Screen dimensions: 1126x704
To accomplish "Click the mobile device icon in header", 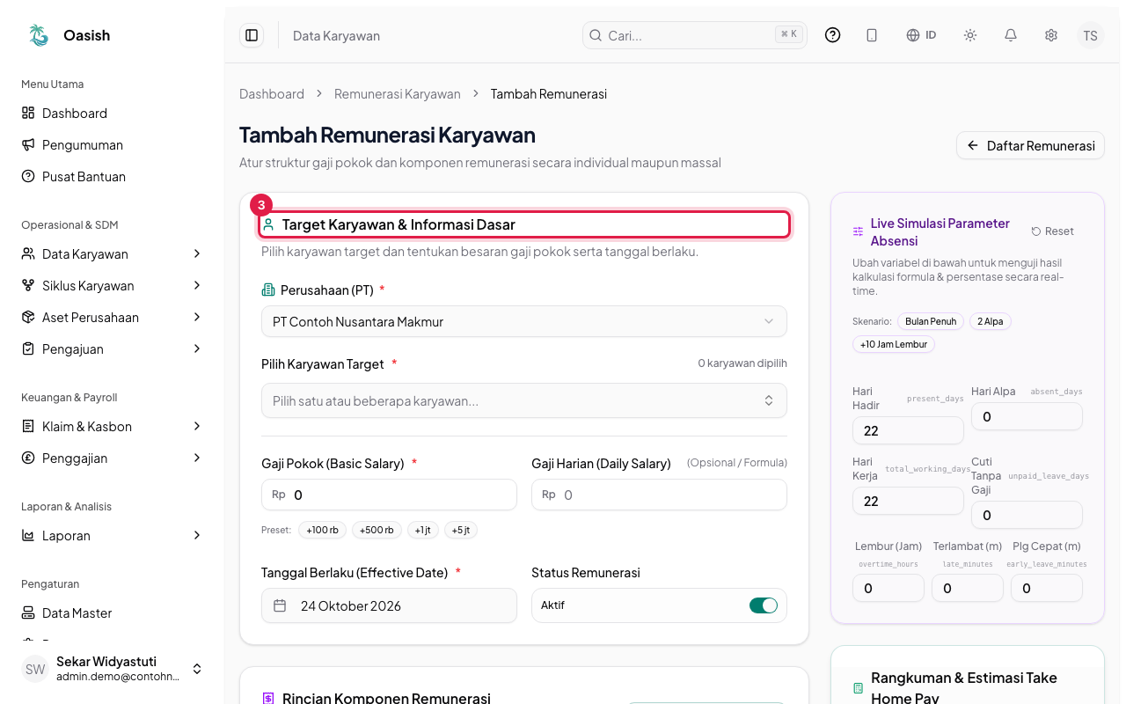I will coord(872,35).
